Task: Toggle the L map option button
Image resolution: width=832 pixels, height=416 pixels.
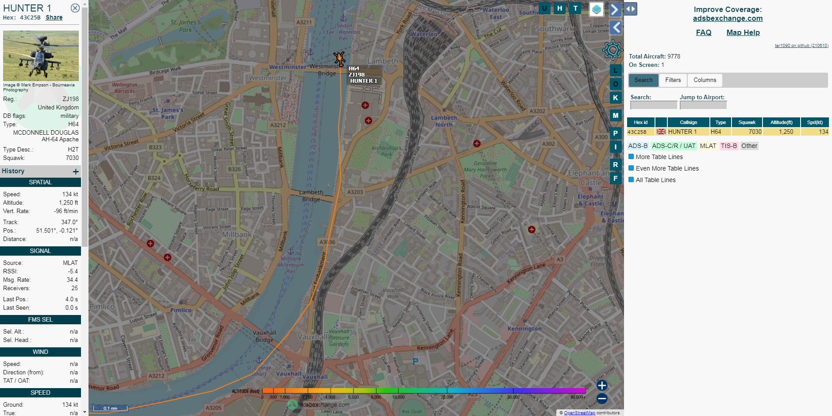Action: [x=616, y=70]
